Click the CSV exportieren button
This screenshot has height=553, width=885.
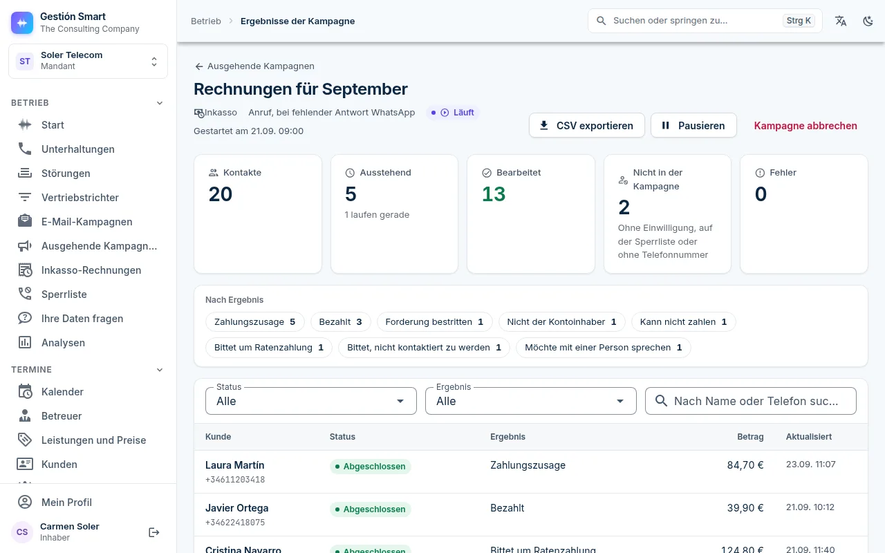coord(587,126)
